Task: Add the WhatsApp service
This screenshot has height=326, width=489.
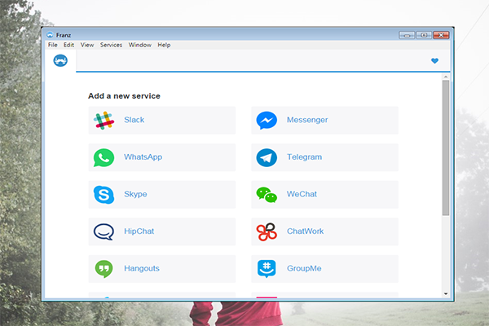Action: point(162,157)
